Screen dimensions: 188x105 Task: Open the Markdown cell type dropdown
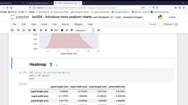click(x=85, y=30)
